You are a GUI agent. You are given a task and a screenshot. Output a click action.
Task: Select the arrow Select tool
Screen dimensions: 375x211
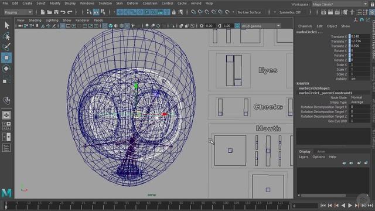6,25
